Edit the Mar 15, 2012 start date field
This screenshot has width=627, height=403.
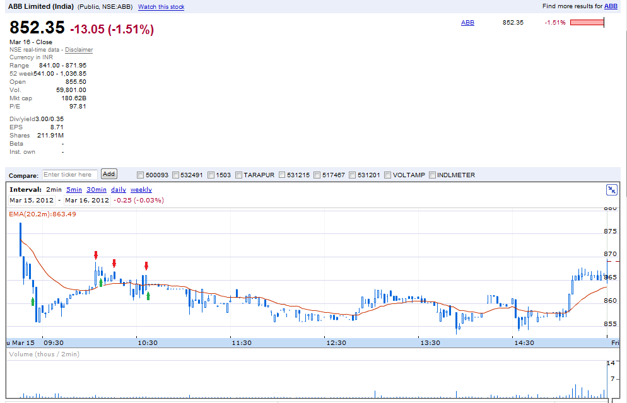(32, 201)
